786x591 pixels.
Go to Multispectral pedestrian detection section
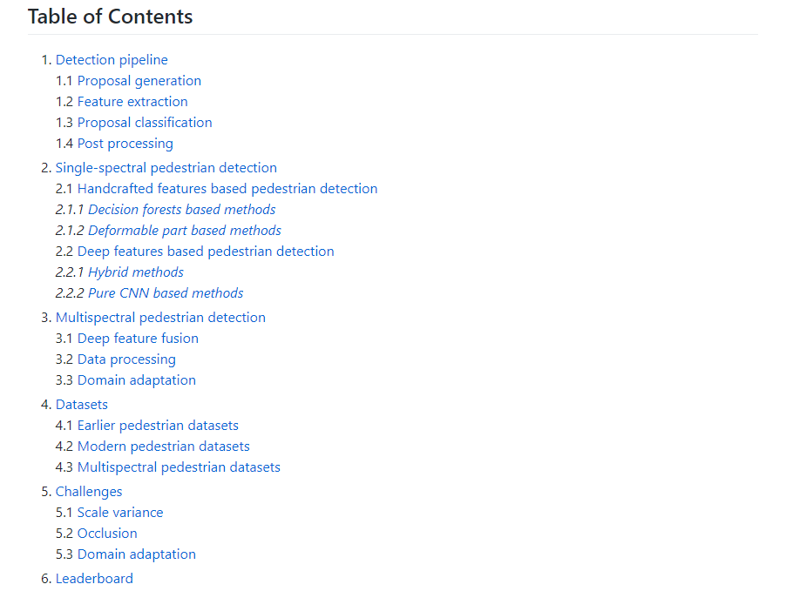[160, 318]
